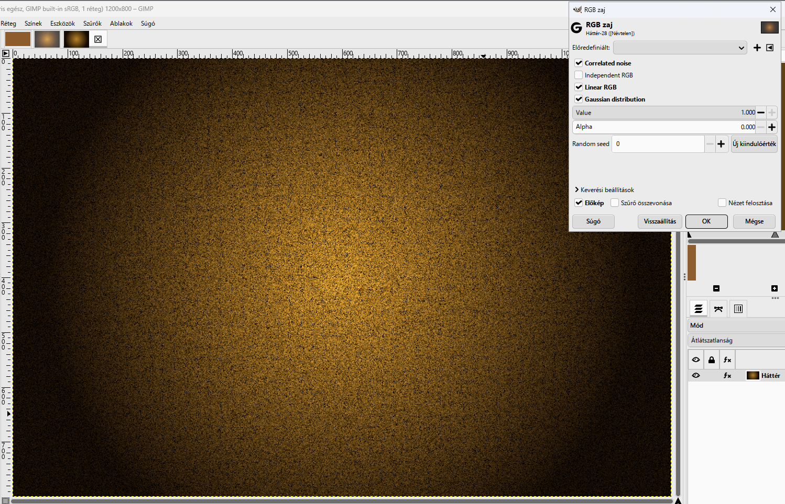Adjust the Átlátszatlanság opacity slider

(x=736, y=340)
